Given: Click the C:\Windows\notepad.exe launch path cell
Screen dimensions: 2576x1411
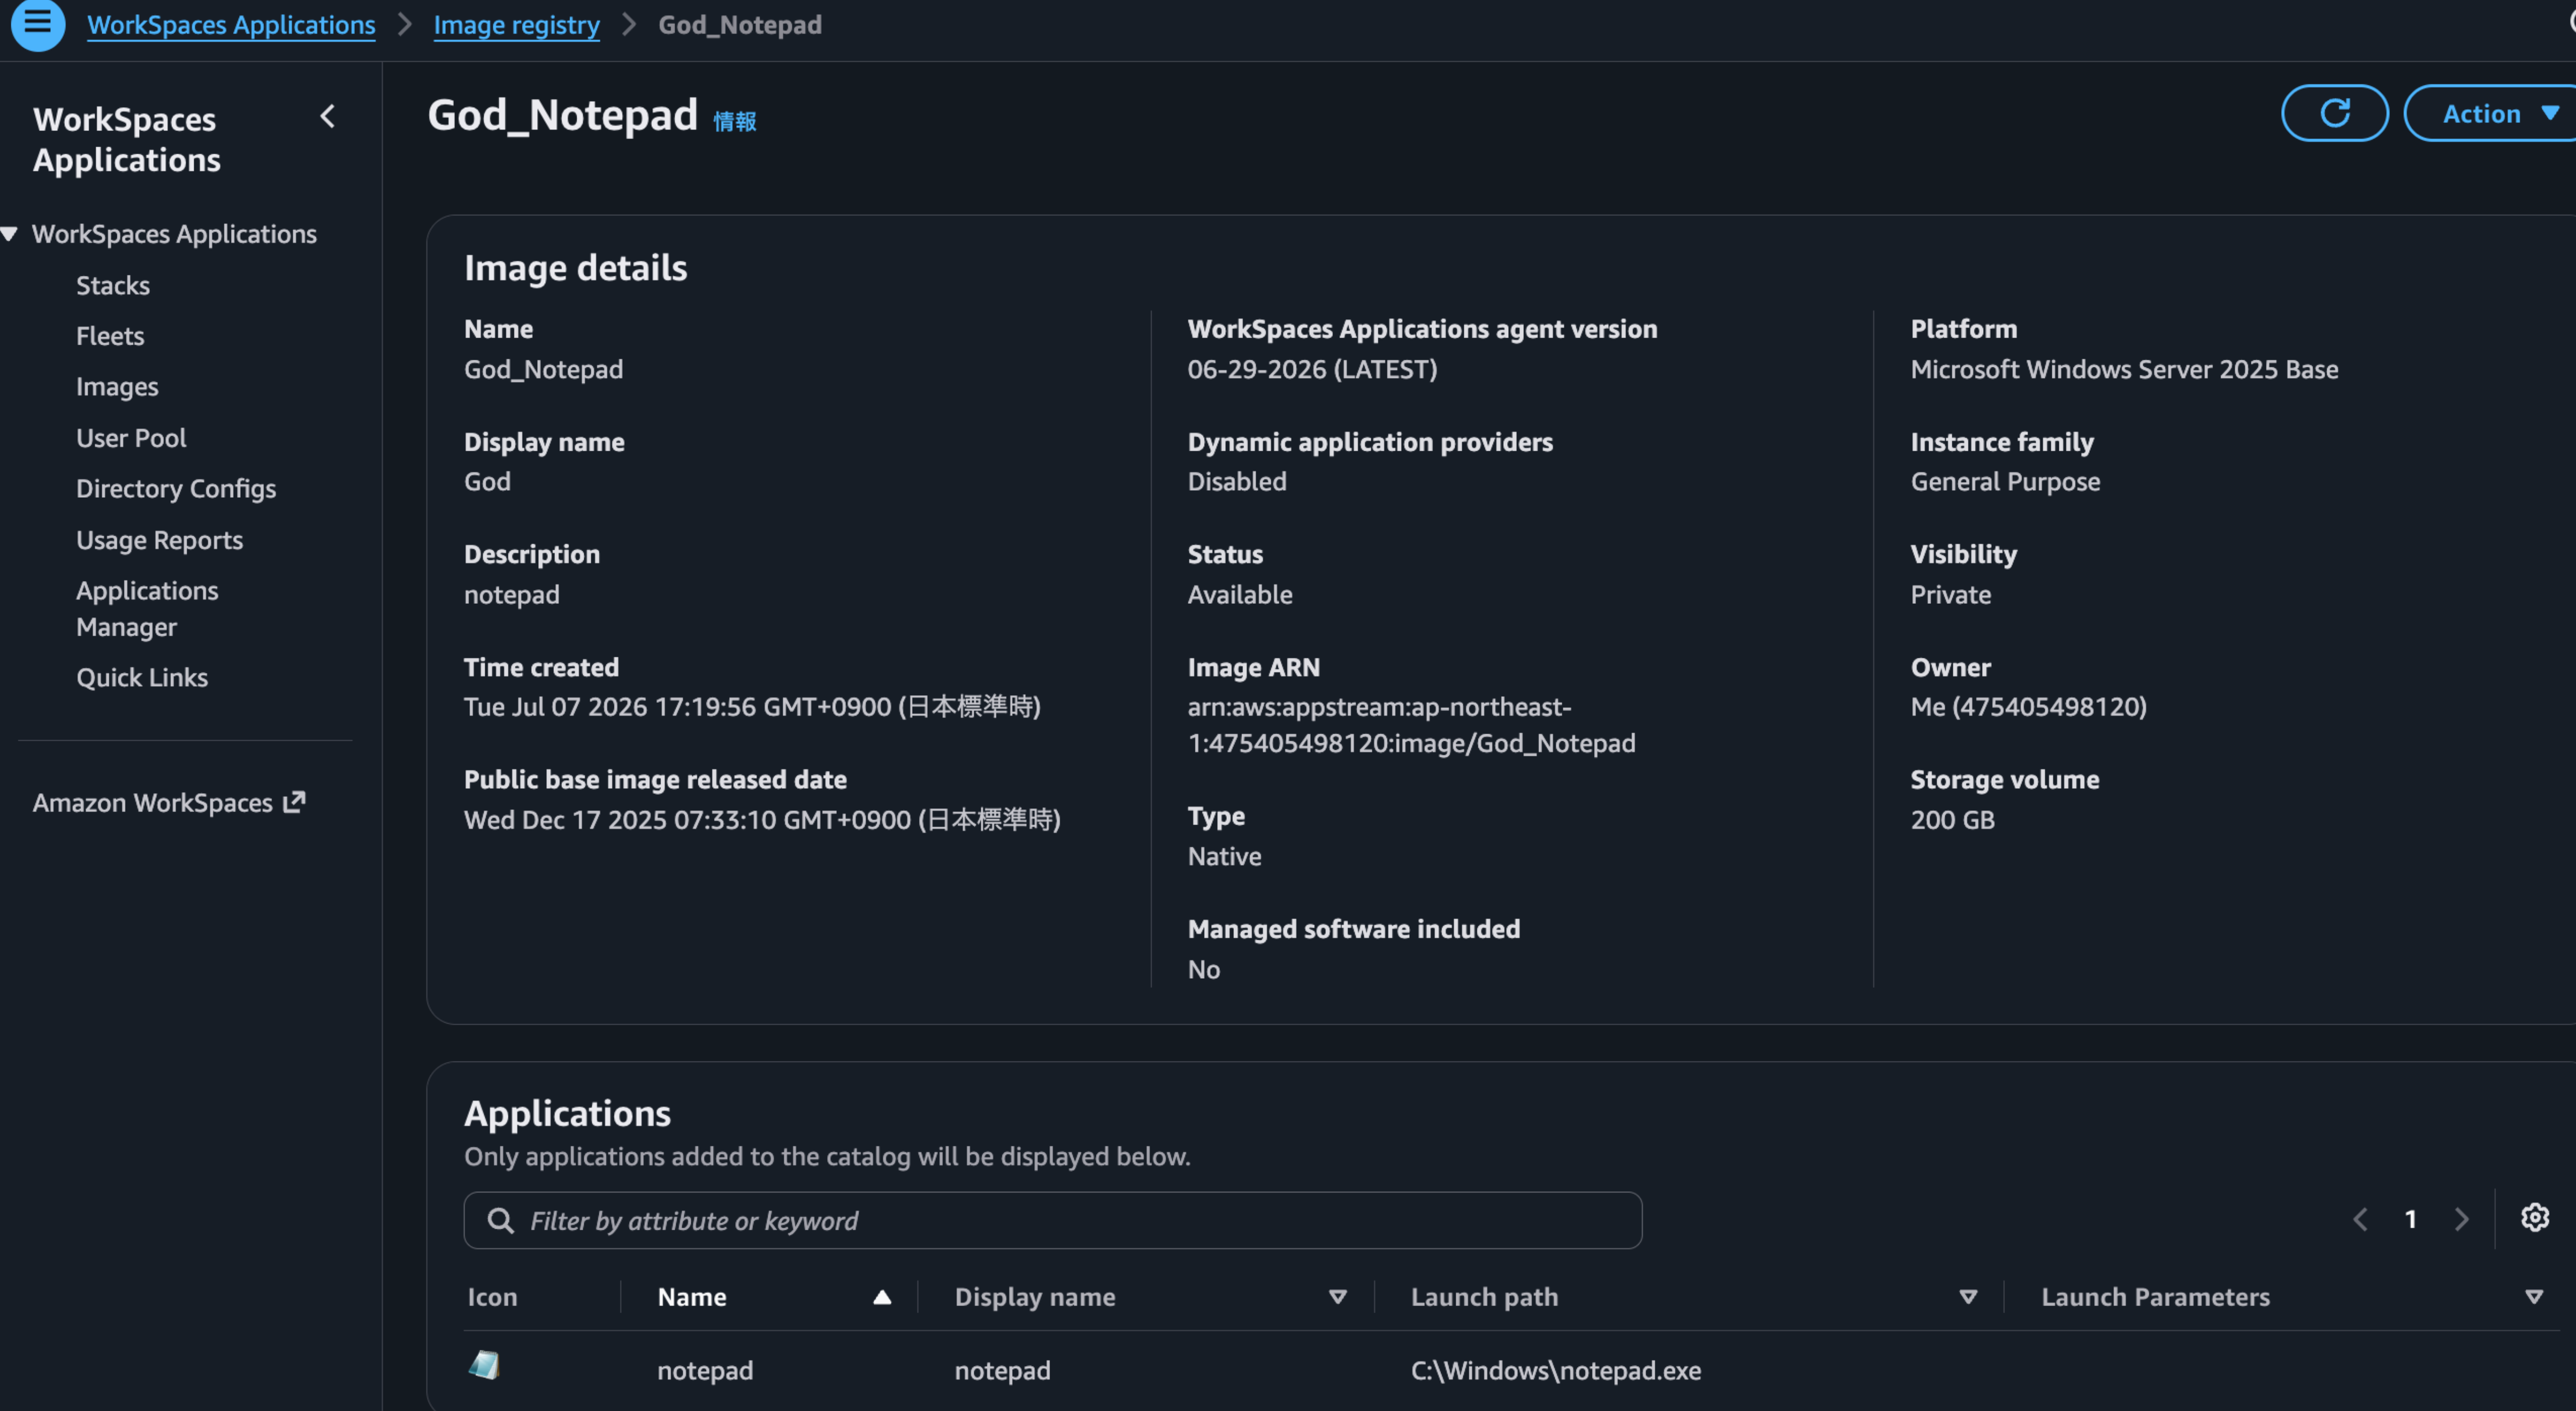Looking at the screenshot, I should [x=1556, y=1370].
